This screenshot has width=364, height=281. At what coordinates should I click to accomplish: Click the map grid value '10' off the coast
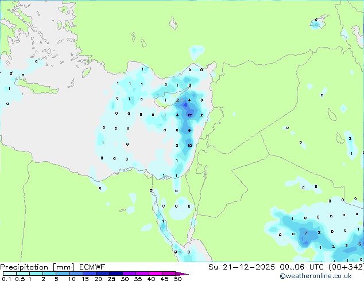(x=189, y=145)
